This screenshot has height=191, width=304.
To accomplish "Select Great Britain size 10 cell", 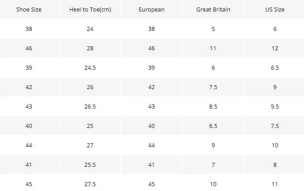I will pyautogui.click(x=213, y=184).
